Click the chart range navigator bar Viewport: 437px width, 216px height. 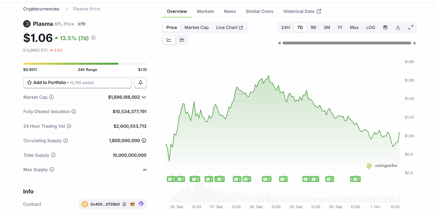(x=346, y=43)
